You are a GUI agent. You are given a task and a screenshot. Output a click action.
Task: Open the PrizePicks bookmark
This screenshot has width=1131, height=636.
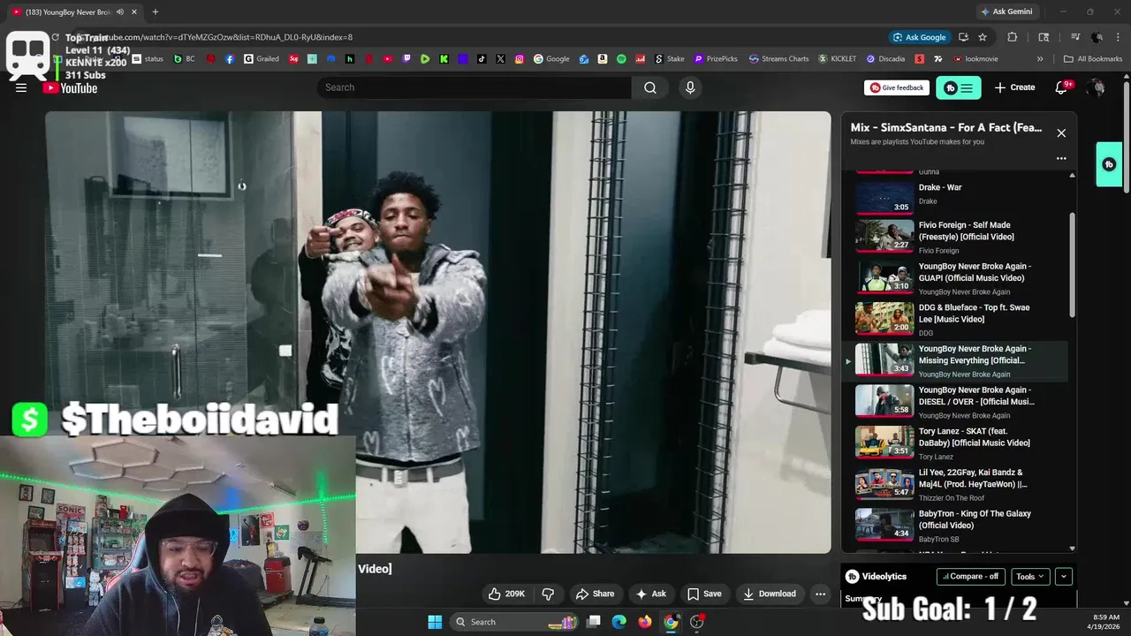[x=716, y=59]
